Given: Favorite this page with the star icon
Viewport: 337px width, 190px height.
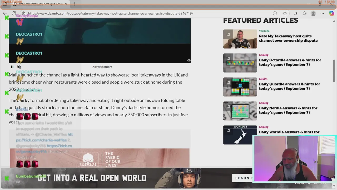Looking at the screenshot, I should coord(285,13).
